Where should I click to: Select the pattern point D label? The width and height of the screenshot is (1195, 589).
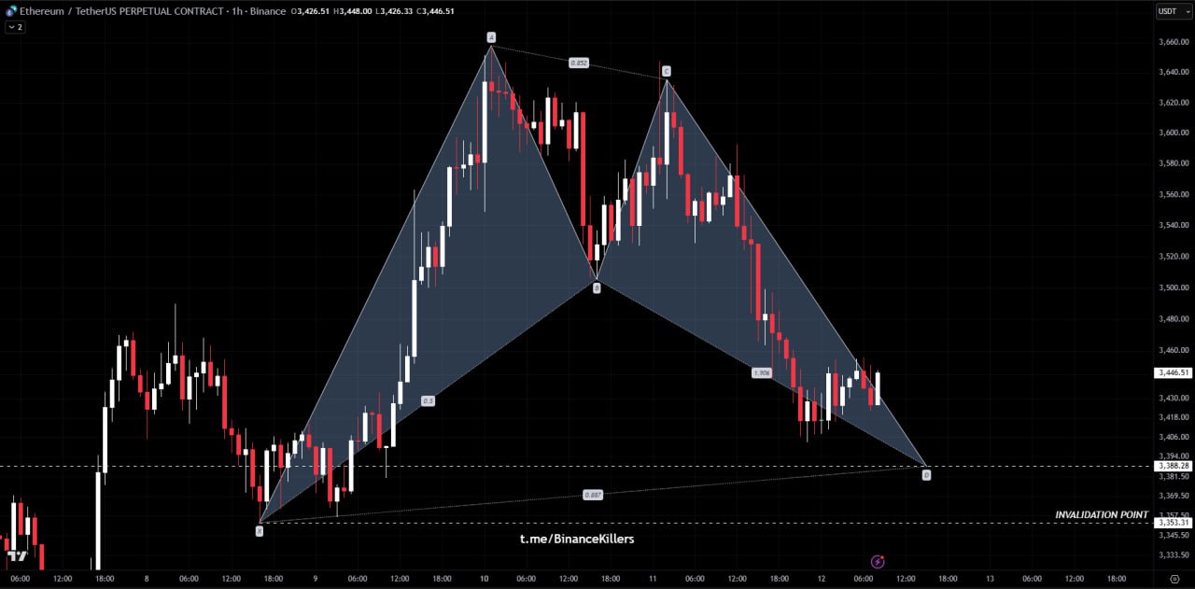[926, 475]
